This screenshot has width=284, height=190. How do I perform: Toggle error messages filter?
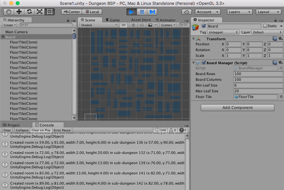[183, 130]
